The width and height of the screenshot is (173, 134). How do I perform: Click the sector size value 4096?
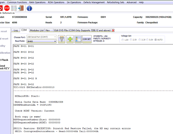coord(15,22)
